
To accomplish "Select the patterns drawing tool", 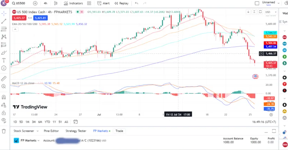I will pyautogui.click(x=4, y=37).
